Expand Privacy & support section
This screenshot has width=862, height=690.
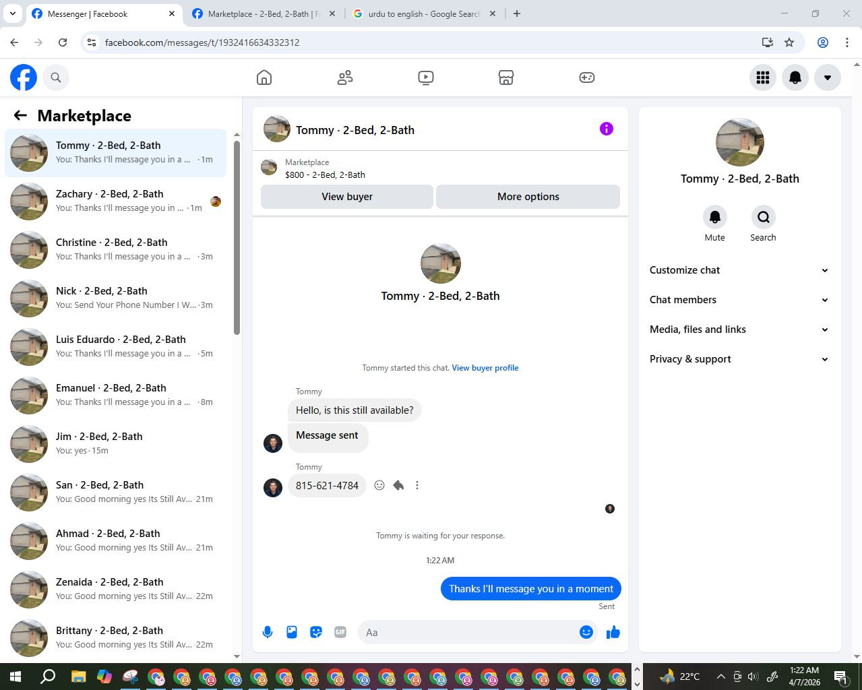[739, 359]
